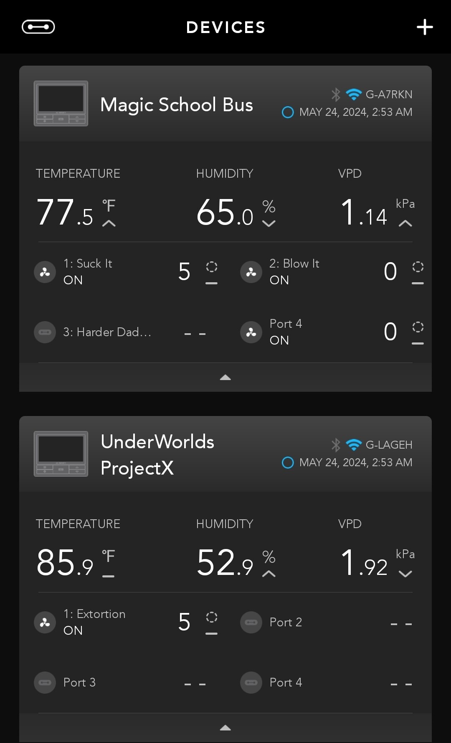The image size is (451, 743).
Task: Tap Magic School Bus Port 4 fan icon
Action: coord(251,332)
